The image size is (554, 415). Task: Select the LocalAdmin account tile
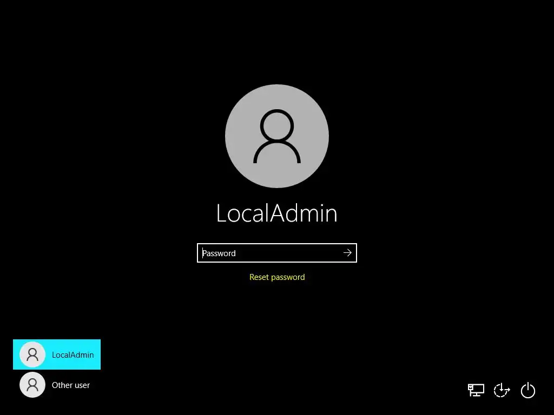click(57, 354)
